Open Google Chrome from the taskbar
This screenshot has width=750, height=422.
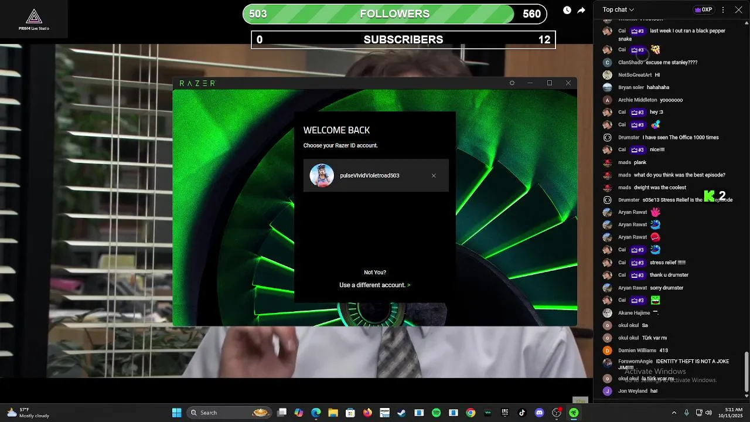pyautogui.click(x=471, y=413)
